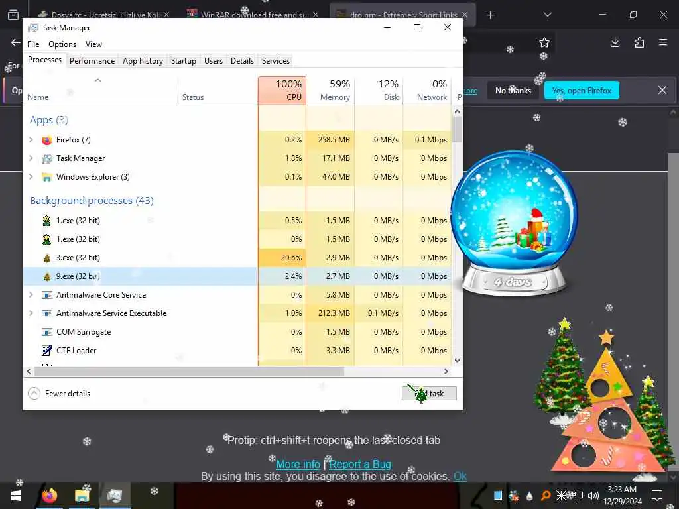The height and width of the screenshot is (509, 679).
Task: Bookmark page with the star icon in Firefox
Action: click(544, 42)
